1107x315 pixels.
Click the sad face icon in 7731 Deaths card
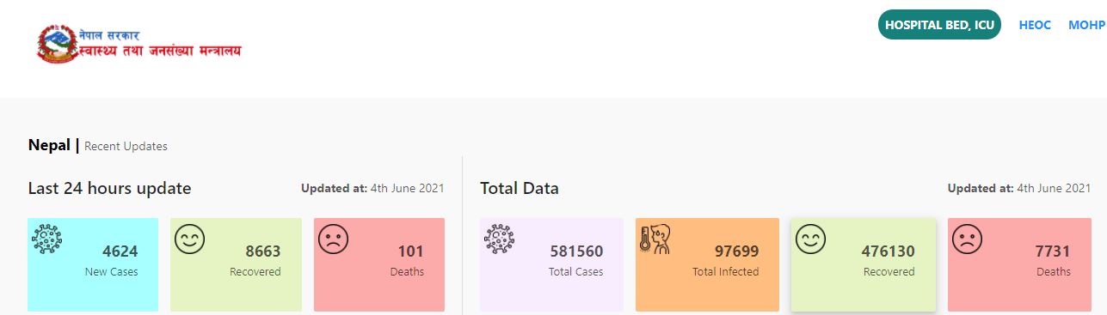click(x=967, y=238)
